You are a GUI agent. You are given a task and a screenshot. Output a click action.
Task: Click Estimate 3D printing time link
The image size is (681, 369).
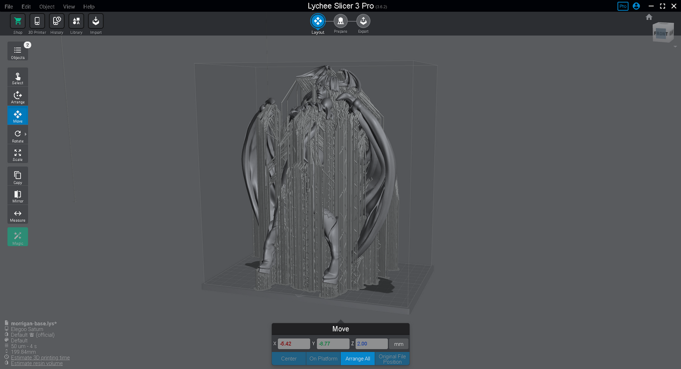point(40,358)
